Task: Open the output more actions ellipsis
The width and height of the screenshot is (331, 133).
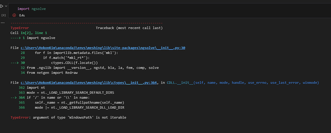Action: coord(3,23)
